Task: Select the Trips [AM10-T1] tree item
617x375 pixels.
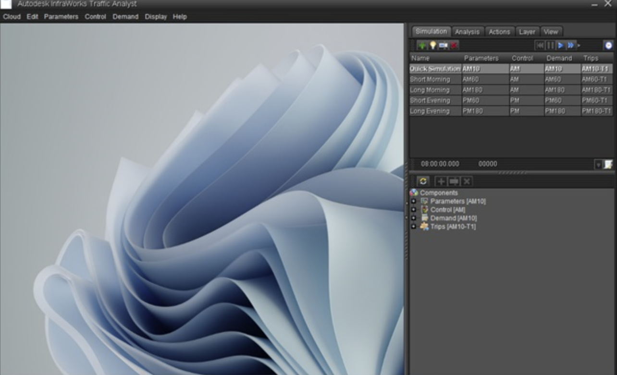Action: pyautogui.click(x=453, y=227)
